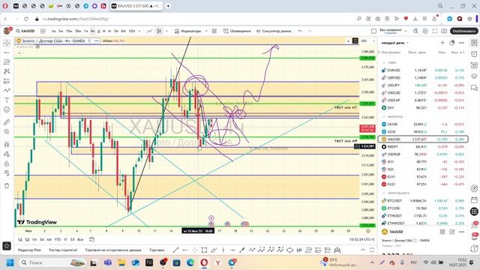Open the time axis settings gear
Image resolution: width=480 pixels, height=270 pixels.
tap(368, 231)
